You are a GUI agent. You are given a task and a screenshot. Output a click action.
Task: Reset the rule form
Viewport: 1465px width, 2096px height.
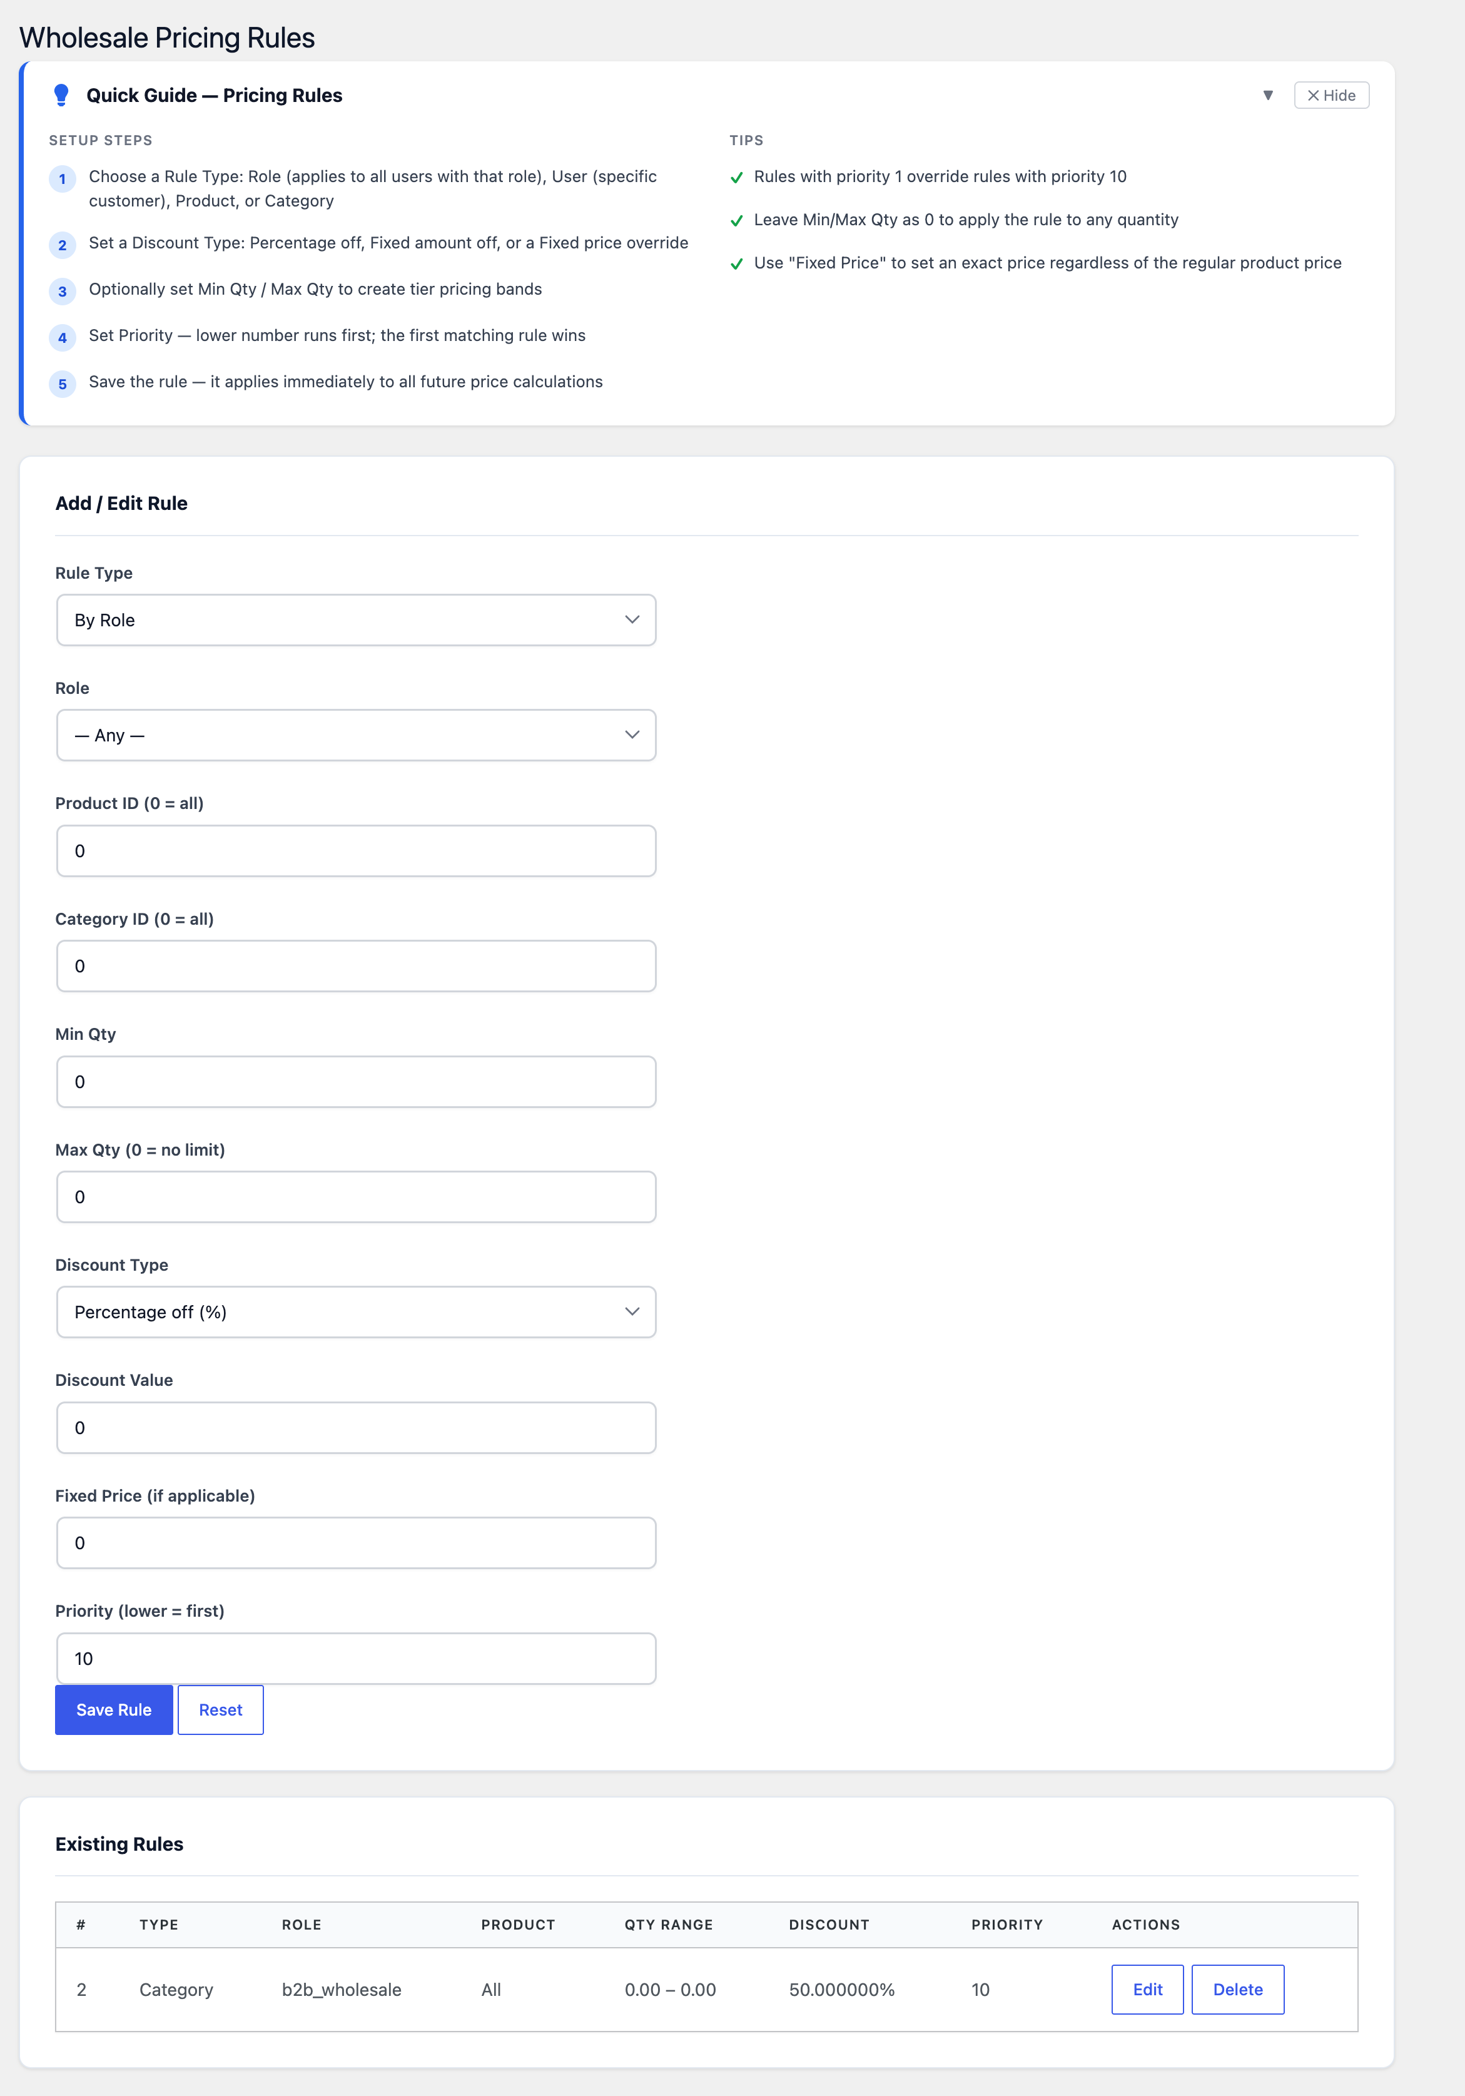pyautogui.click(x=221, y=1710)
